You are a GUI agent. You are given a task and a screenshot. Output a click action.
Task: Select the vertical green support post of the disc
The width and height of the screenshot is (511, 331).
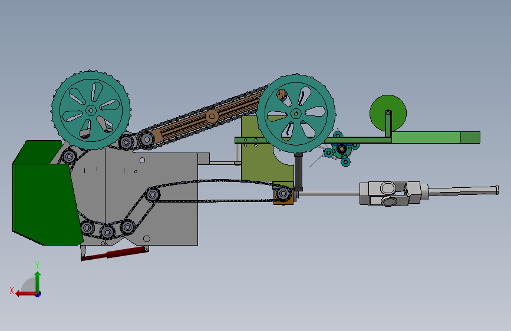[x=388, y=124]
